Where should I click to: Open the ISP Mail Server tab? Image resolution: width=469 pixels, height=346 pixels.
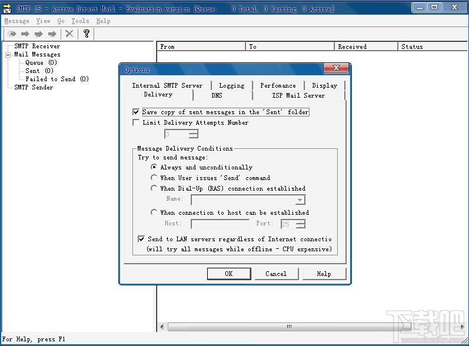click(x=298, y=95)
